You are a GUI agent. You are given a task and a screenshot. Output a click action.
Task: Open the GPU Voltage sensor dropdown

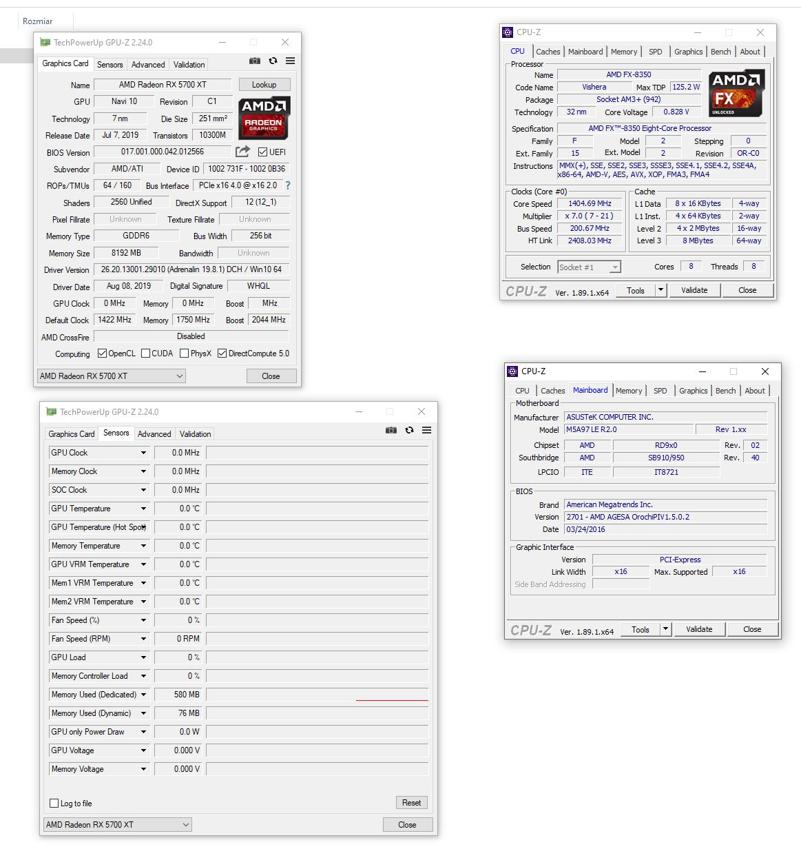click(x=144, y=750)
